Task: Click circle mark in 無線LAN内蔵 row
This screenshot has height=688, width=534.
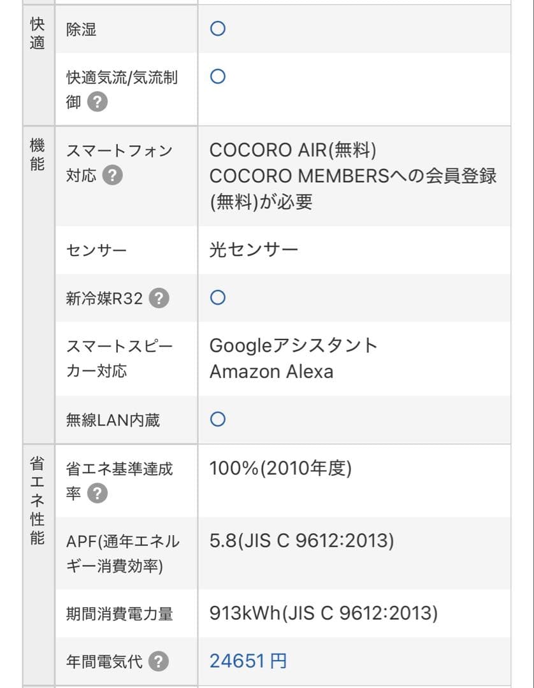Action: point(218,419)
